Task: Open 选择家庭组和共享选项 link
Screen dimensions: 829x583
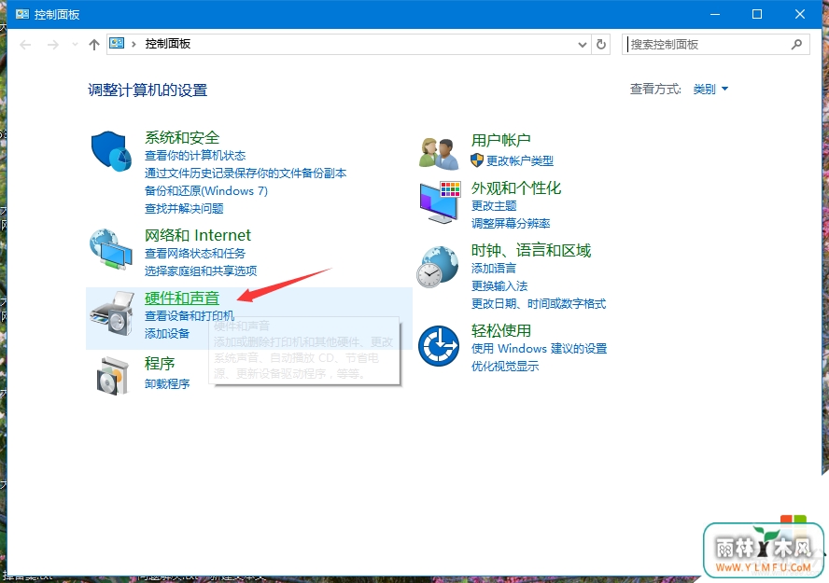Action: point(201,271)
